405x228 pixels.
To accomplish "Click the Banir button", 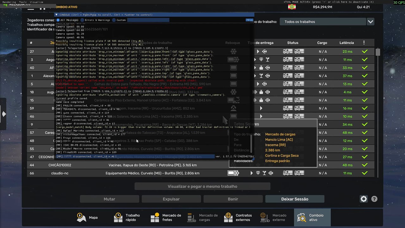I will 233,199.
